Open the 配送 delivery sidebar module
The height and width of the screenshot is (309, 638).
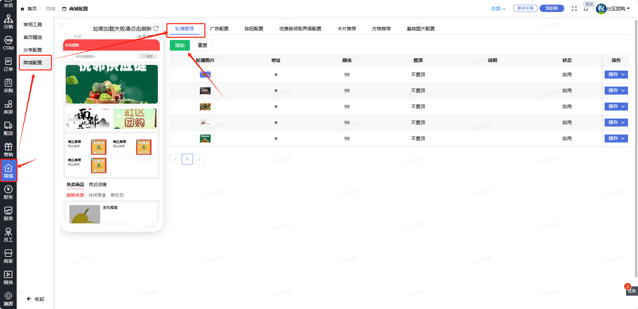click(8, 128)
